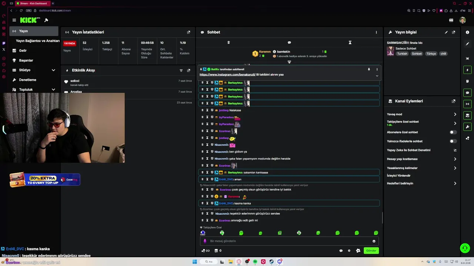Click the Sadece Sohbet category thumbnail
This screenshot has height=266, width=474.
click(390, 51)
